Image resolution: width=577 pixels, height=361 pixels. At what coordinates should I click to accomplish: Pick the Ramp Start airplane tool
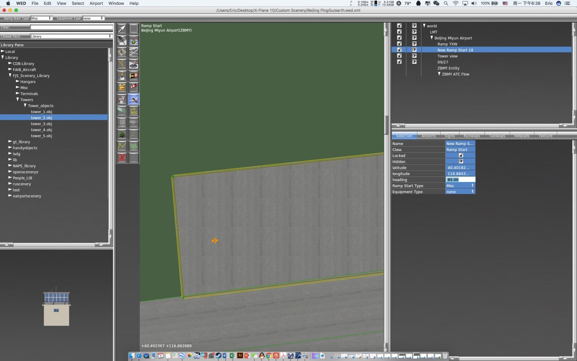coord(134,99)
